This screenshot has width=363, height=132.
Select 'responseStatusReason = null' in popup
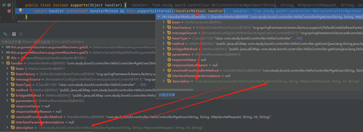[x=195, y=65]
